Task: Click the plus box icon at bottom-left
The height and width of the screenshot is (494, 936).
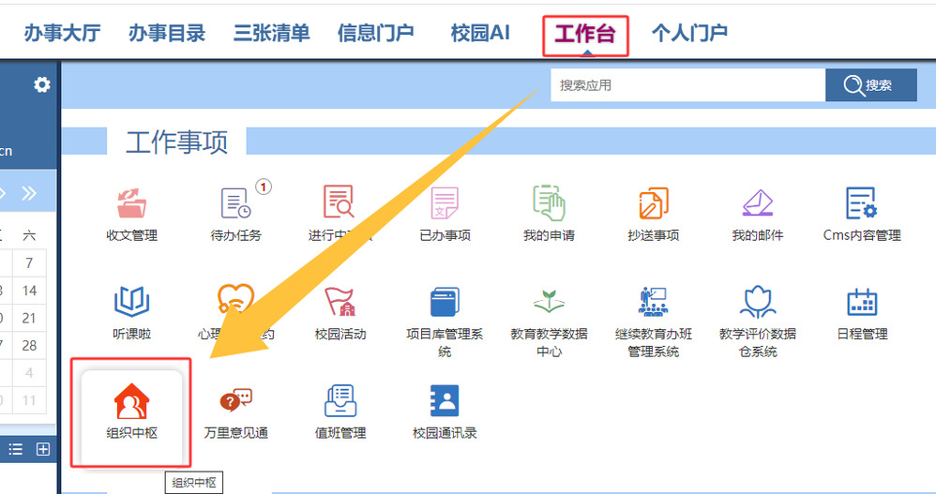Action: 42,449
